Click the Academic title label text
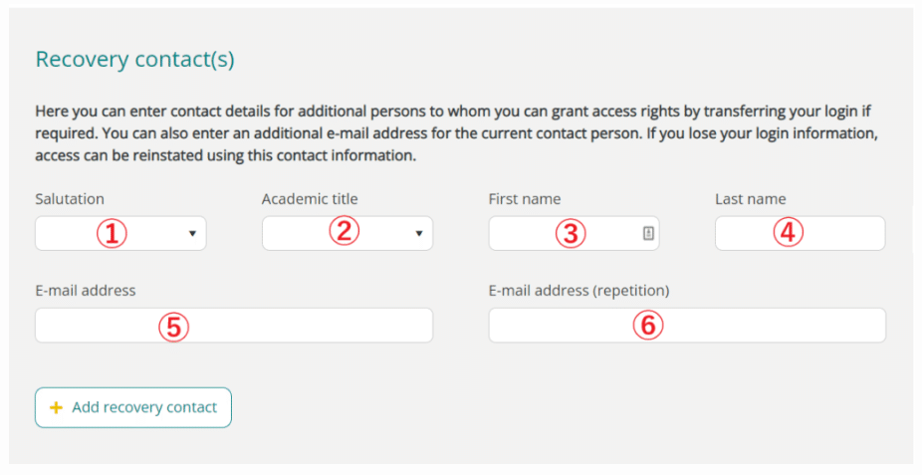This screenshot has width=922, height=475. (310, 199)
